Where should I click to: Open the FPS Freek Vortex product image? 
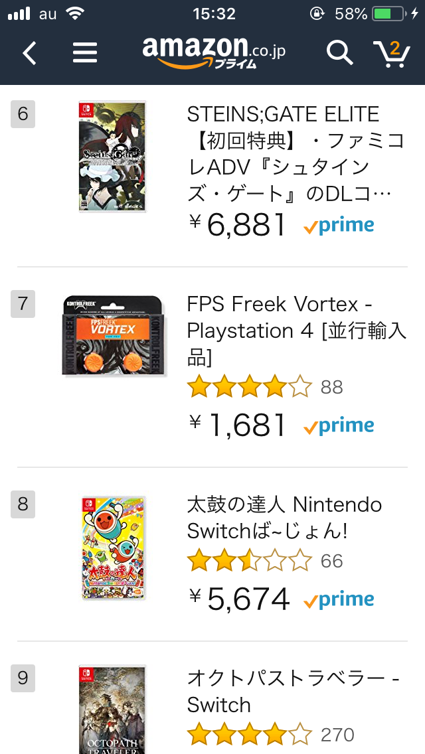(x=114, y=336)
